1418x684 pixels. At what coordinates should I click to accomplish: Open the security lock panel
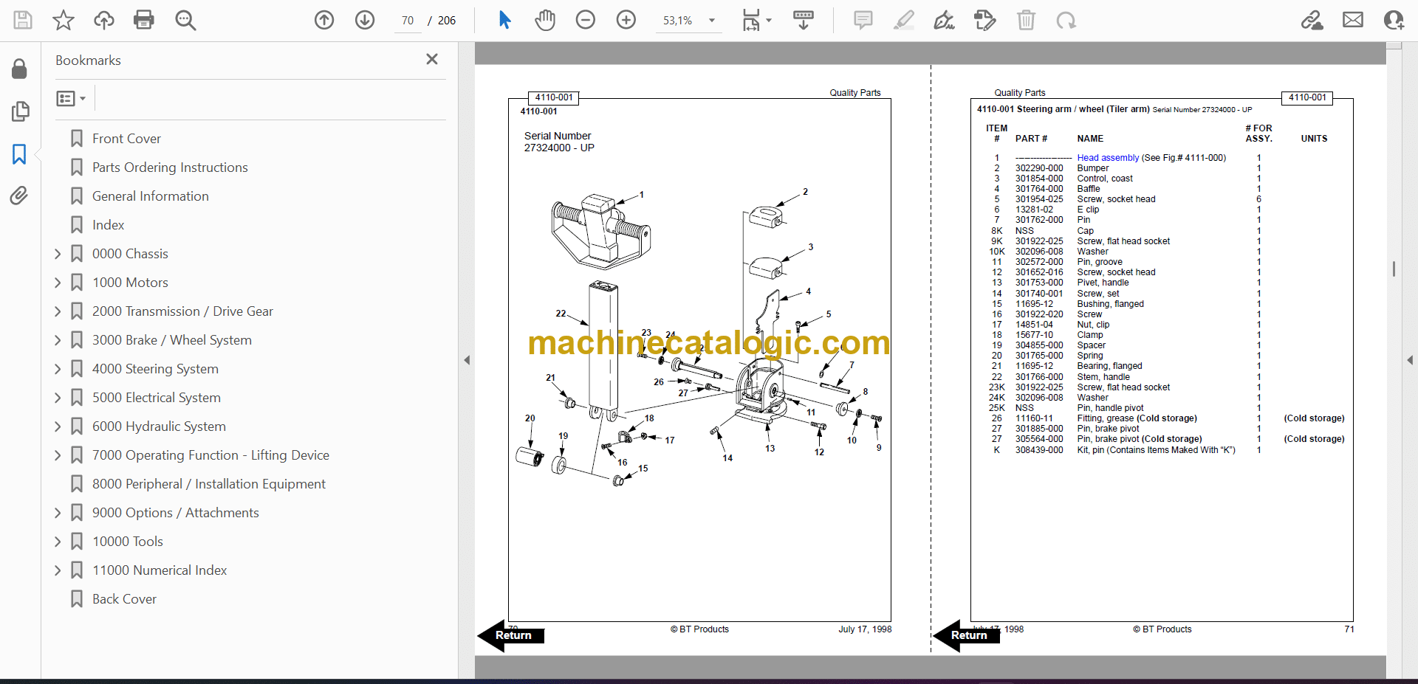click(20, 69)
